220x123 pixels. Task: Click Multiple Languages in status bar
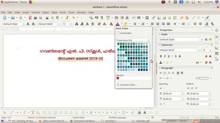(118, 118)
